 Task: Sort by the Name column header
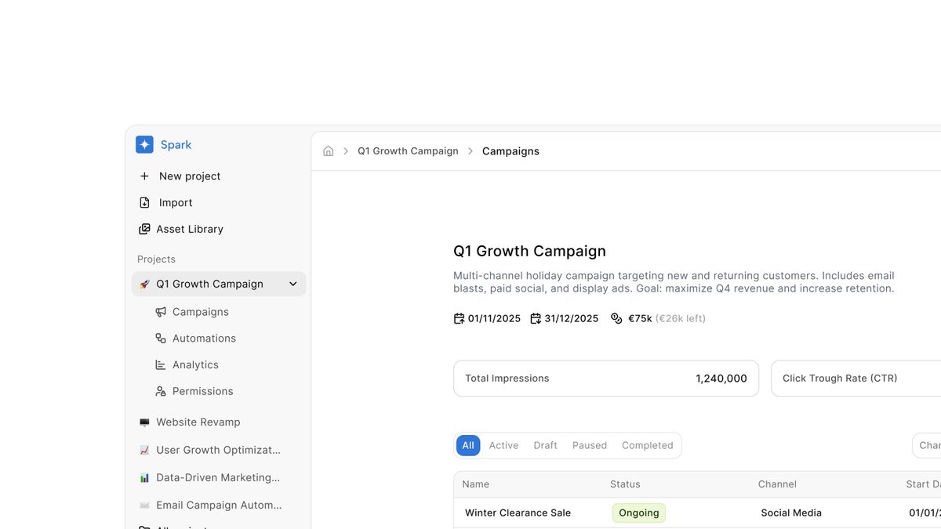click(475, 484)
